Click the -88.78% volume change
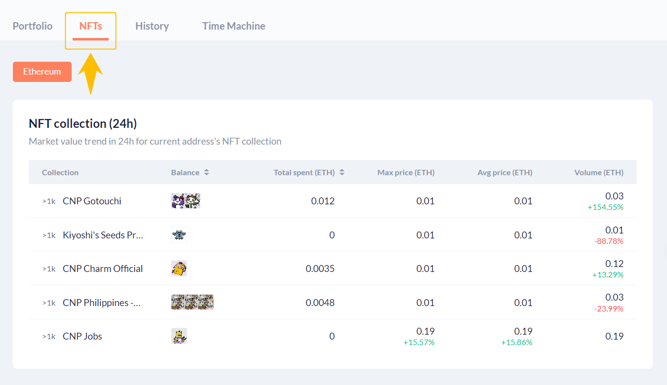Screen dimensions: 667x385 (609, 241)
